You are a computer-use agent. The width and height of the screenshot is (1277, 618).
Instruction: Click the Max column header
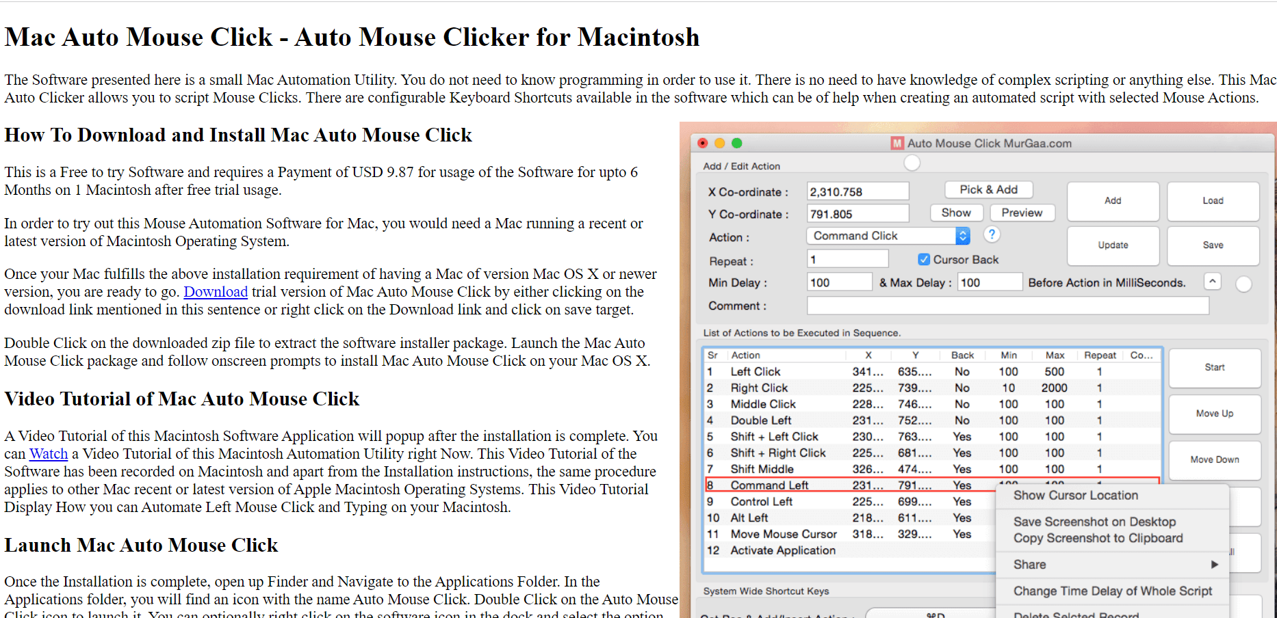point(1055,355)
